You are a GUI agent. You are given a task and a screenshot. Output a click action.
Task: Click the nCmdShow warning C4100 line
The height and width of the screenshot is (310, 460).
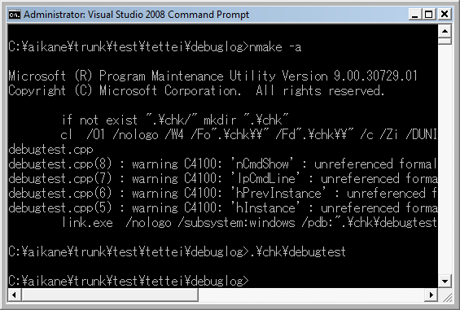click(222, 164)
